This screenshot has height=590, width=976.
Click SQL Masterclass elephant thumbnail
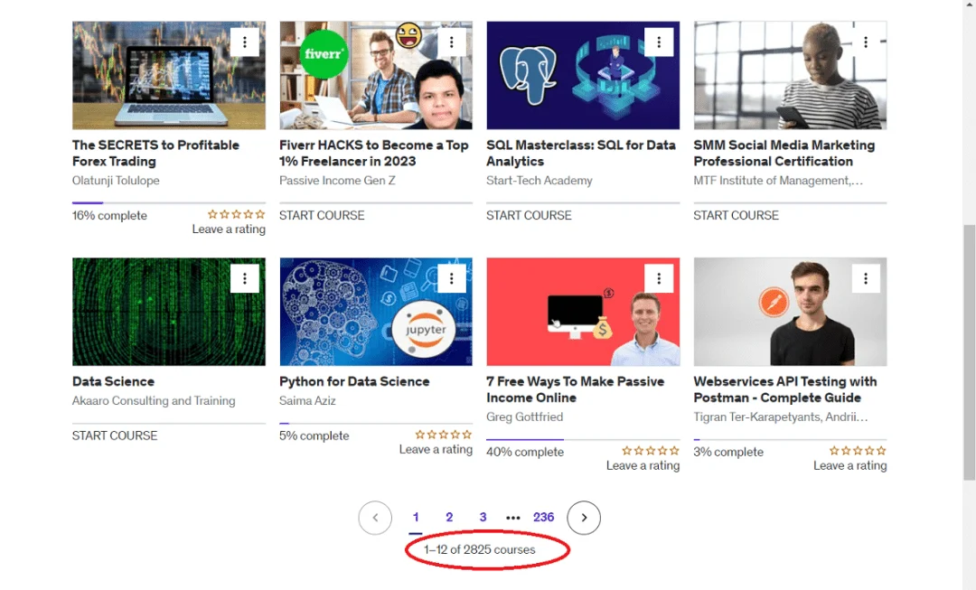pos(583,75)
